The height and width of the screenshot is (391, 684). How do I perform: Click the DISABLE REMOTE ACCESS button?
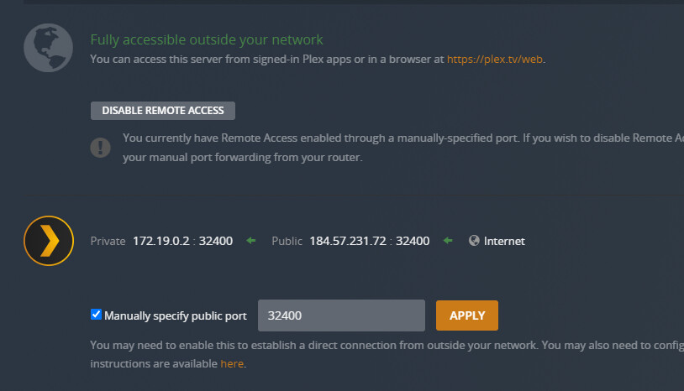click(x=163, y=111)
